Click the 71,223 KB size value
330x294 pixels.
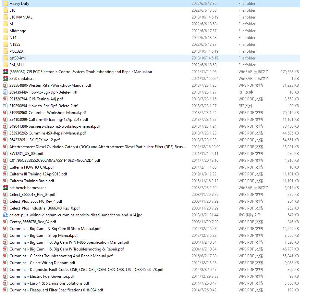(x=291, y=85)
